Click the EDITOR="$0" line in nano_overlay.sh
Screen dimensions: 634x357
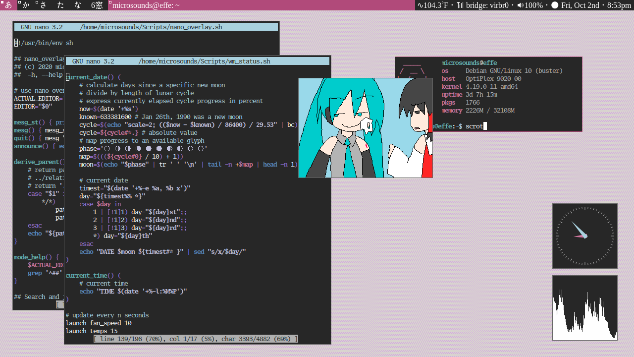33,106
